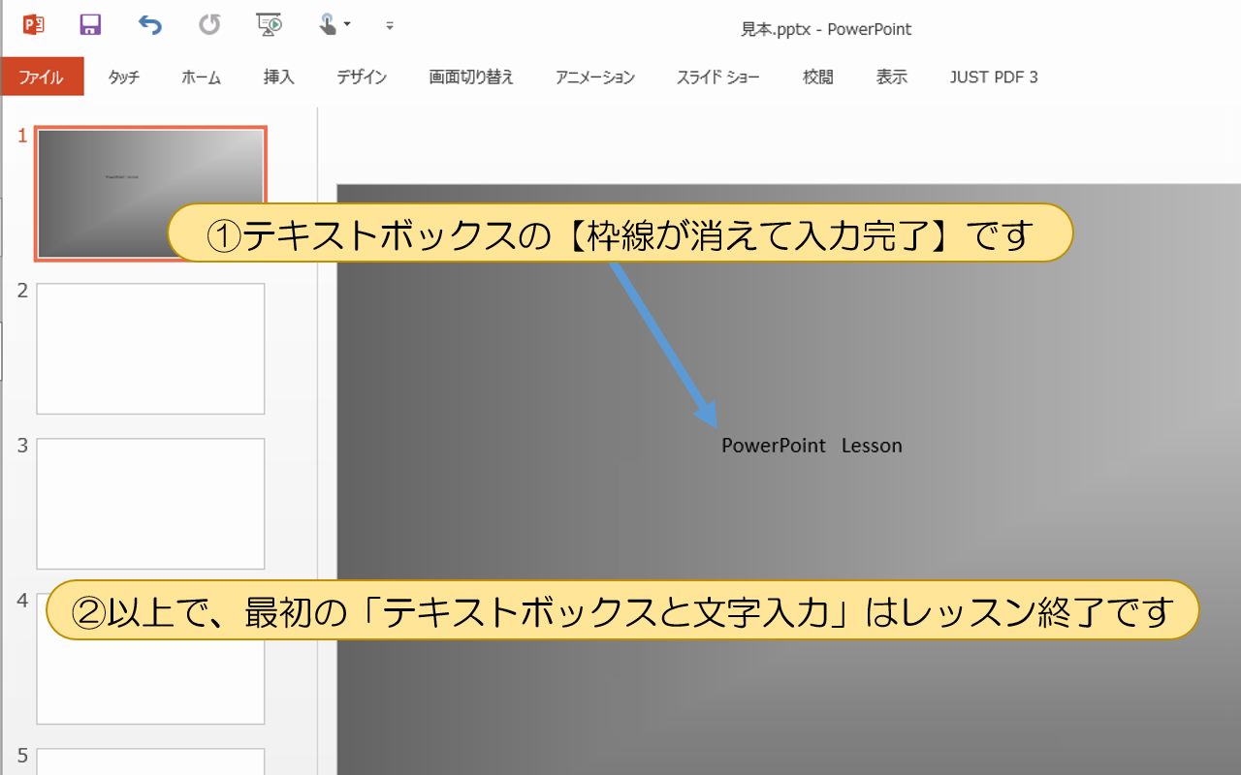Click the PowerPoint application icon

[x=34, y=25]
